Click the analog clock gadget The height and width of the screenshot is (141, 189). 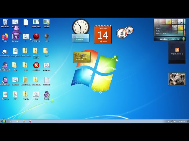[81, 26]
